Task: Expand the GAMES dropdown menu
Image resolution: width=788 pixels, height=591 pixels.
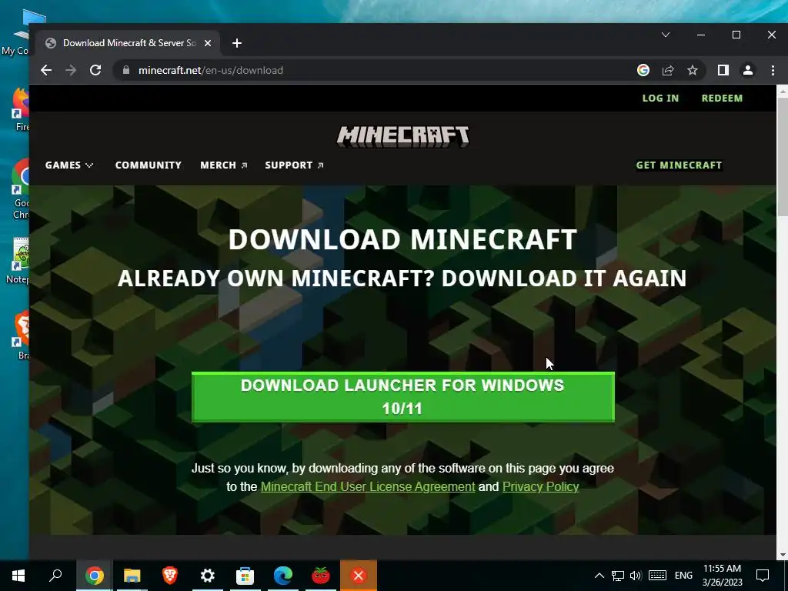Action: 68,165
